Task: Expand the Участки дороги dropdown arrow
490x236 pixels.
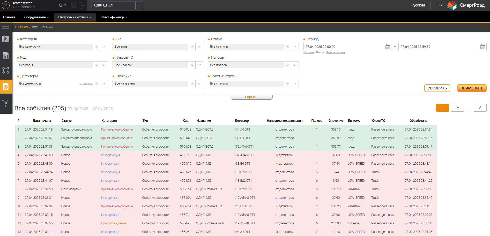Action: 295,84
